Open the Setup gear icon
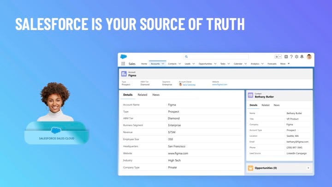The height and width of the screenshot is (187, 332). [296, 57]
